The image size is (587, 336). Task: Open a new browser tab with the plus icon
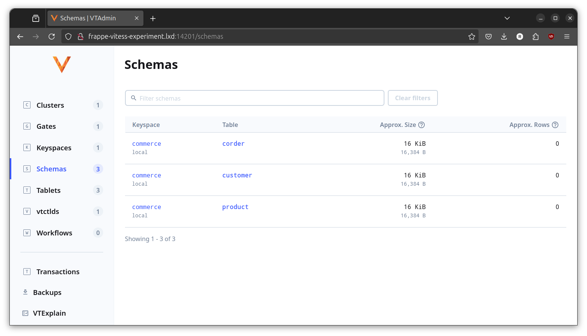[153, 18]
